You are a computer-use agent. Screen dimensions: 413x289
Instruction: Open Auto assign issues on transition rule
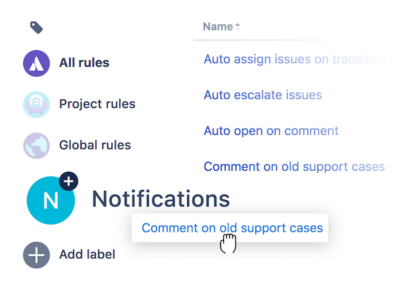pos(294,59)
